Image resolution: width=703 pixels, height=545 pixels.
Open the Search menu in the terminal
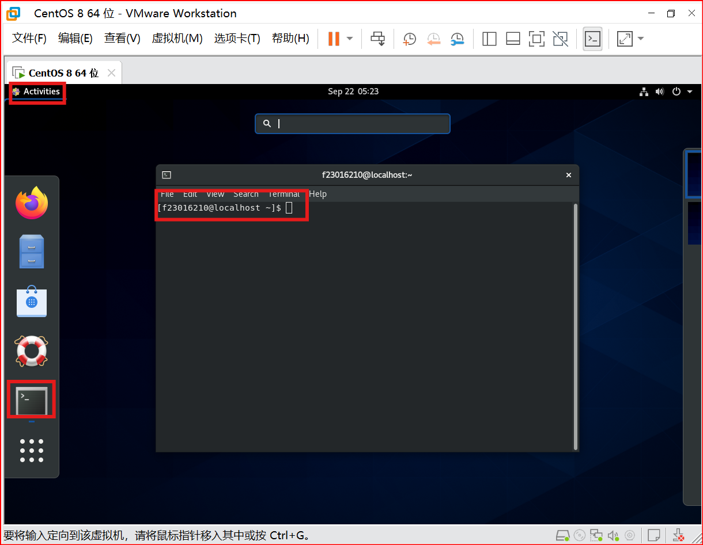(x=245, y=194)
